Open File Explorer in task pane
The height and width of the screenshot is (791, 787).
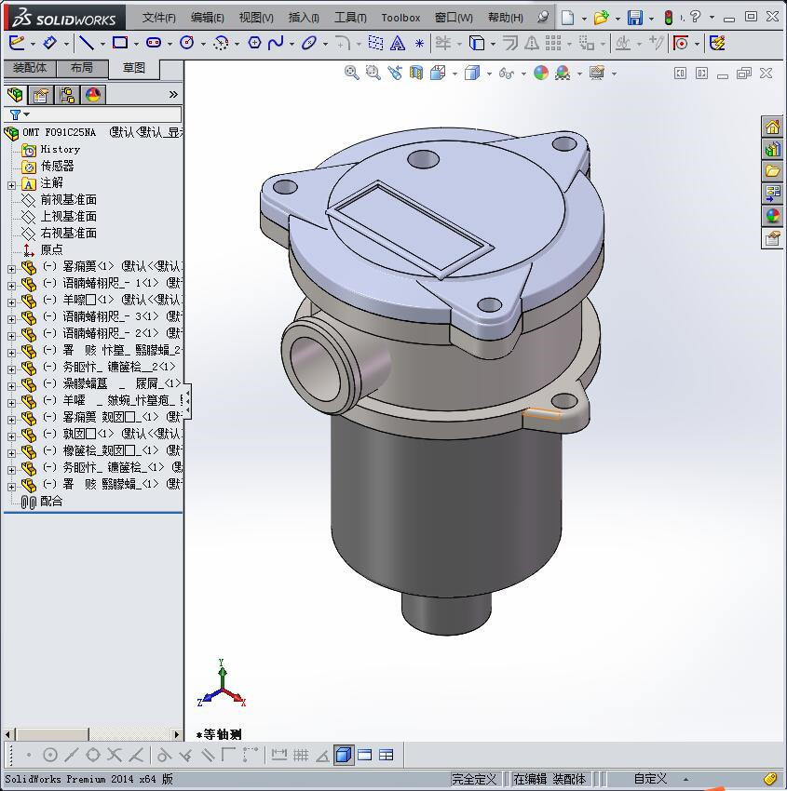(772, 171)
